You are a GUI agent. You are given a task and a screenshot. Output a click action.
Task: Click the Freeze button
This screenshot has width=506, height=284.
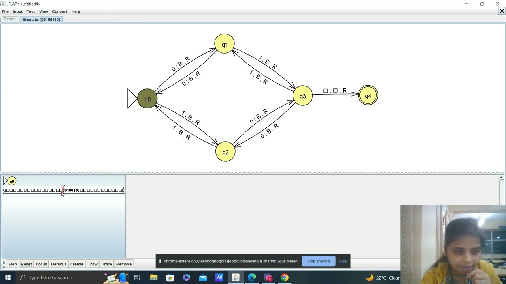[x=77, y=264]
